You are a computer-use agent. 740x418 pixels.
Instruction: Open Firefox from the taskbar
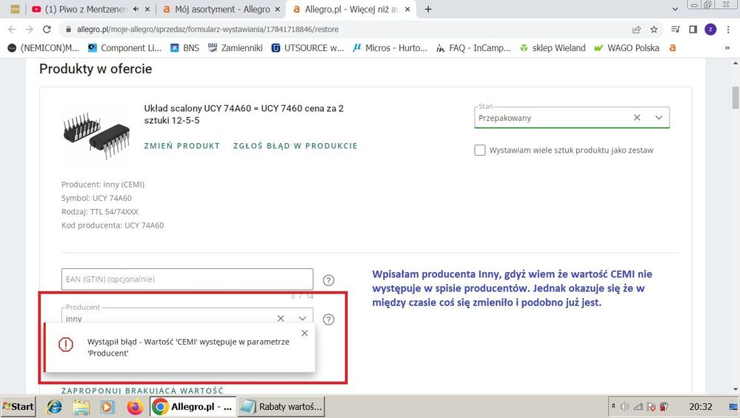point(134,407)
